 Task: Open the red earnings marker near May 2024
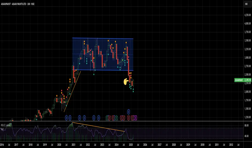(121, 118)
